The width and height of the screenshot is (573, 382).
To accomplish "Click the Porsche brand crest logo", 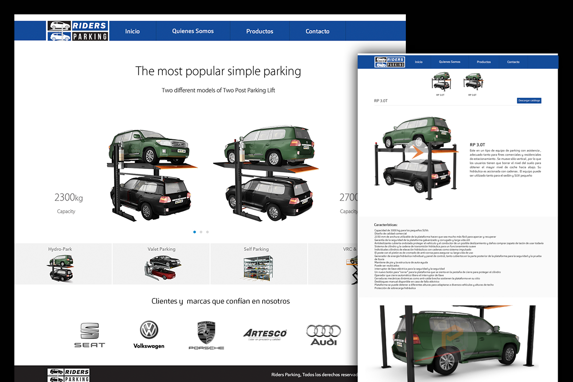I will [x=206, y=335].
